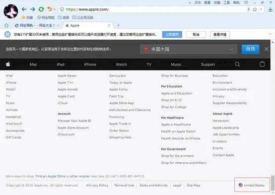Open TV in Apple navigation
The width and height of the screenshot is (275, 195).
149,65
